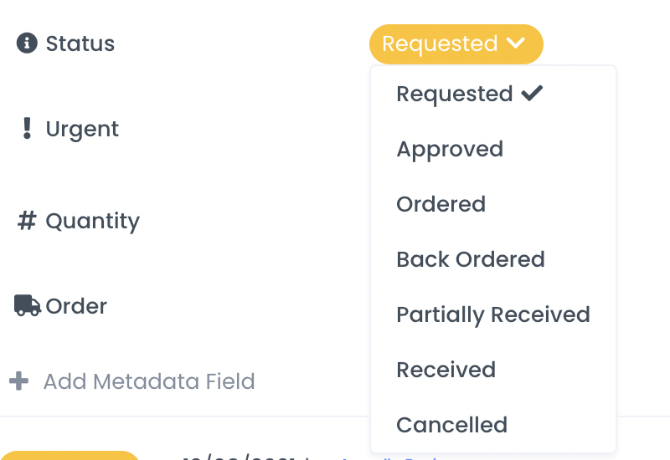This screenshot has height=460, width=670.
Task: Click the Order field label
Action: [76, 306]
